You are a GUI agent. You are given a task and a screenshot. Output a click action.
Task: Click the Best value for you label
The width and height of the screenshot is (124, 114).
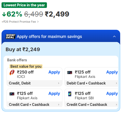[x=26, y=66]
